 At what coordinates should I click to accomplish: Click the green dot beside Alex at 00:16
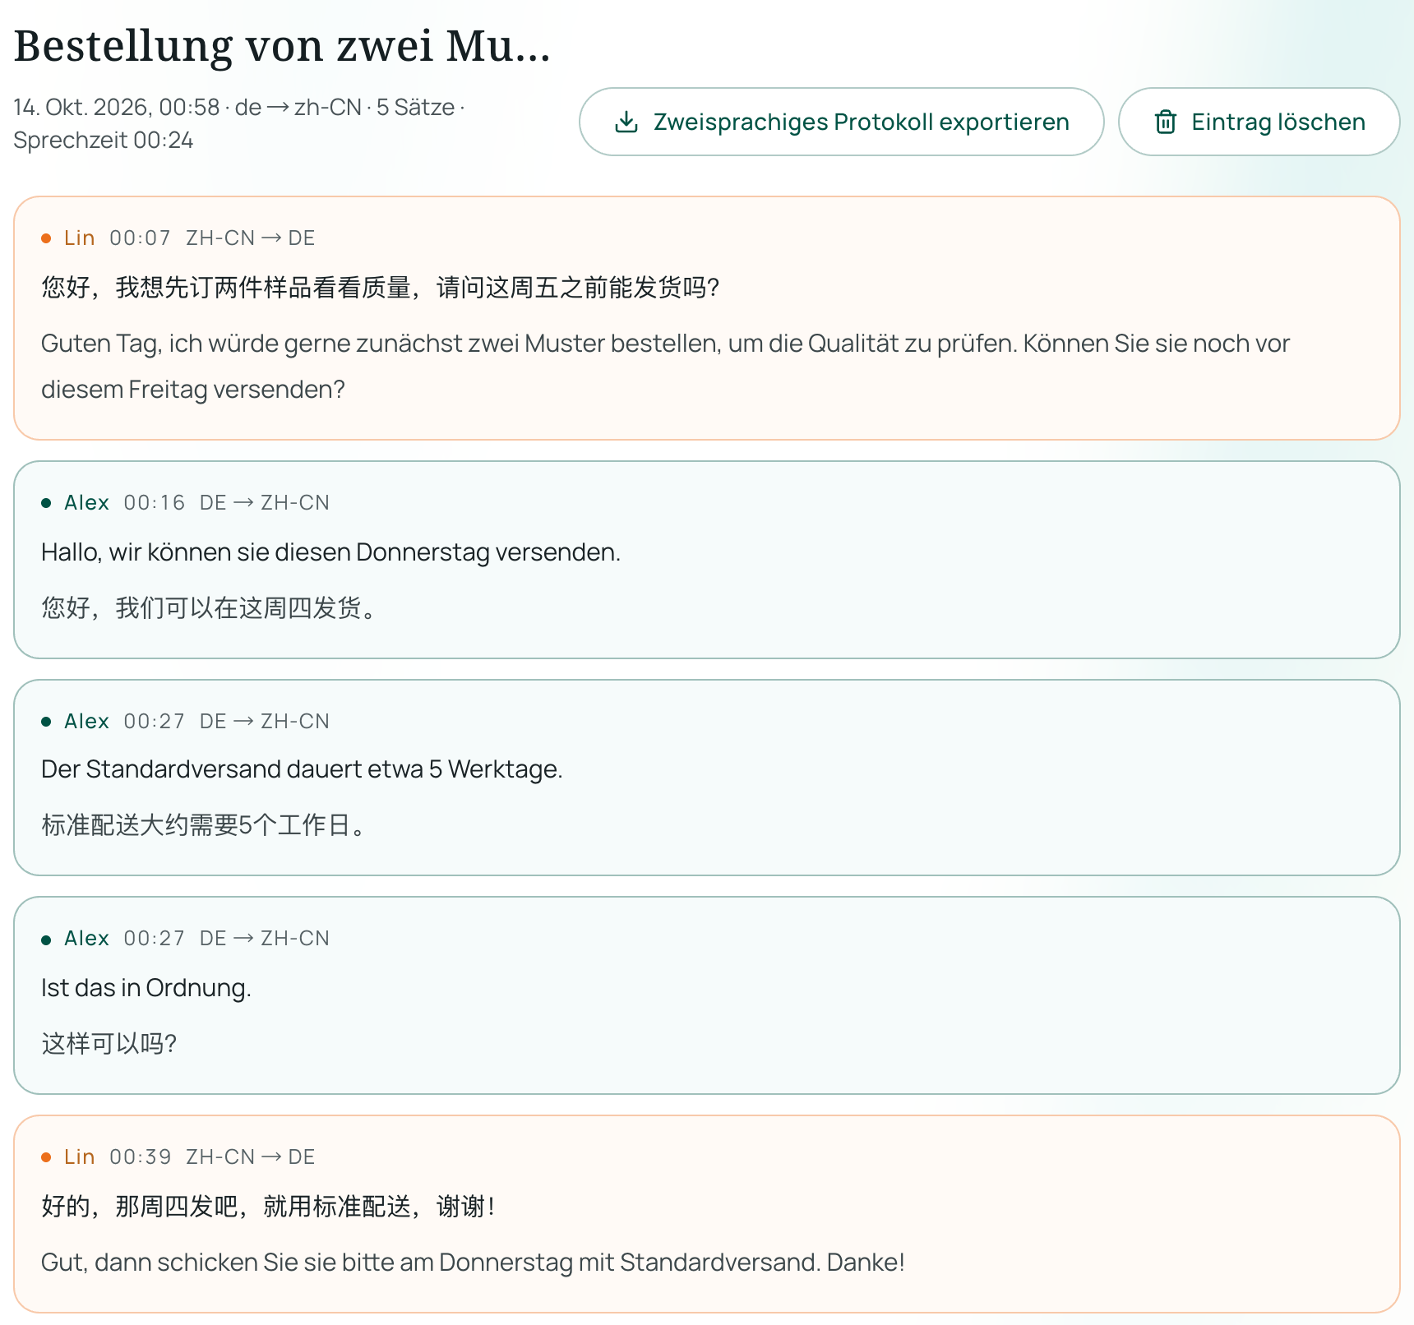coord(46,503)
